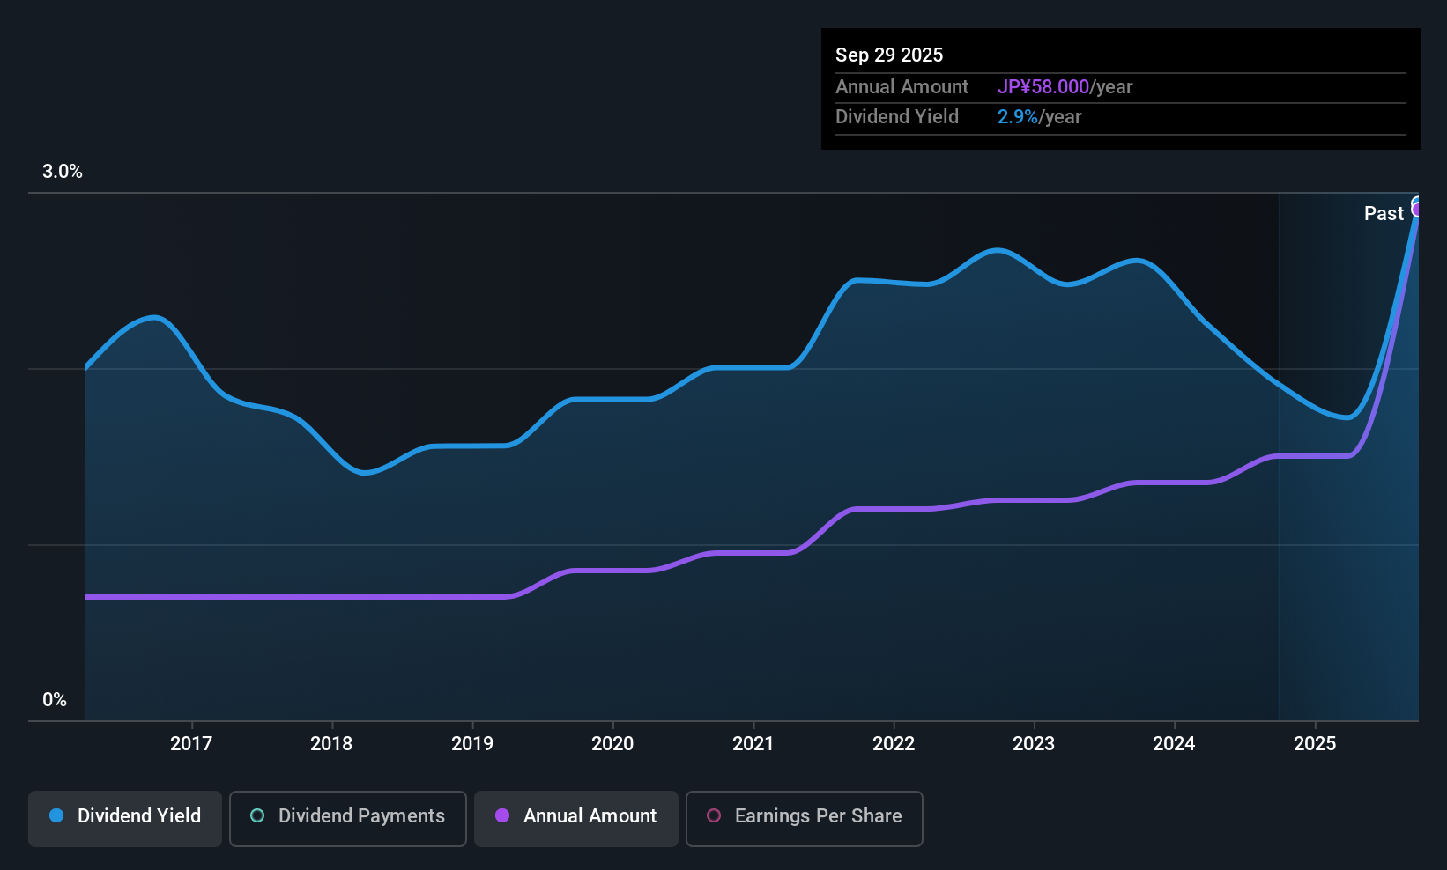Click the Past label on chart

point(1384,213)
